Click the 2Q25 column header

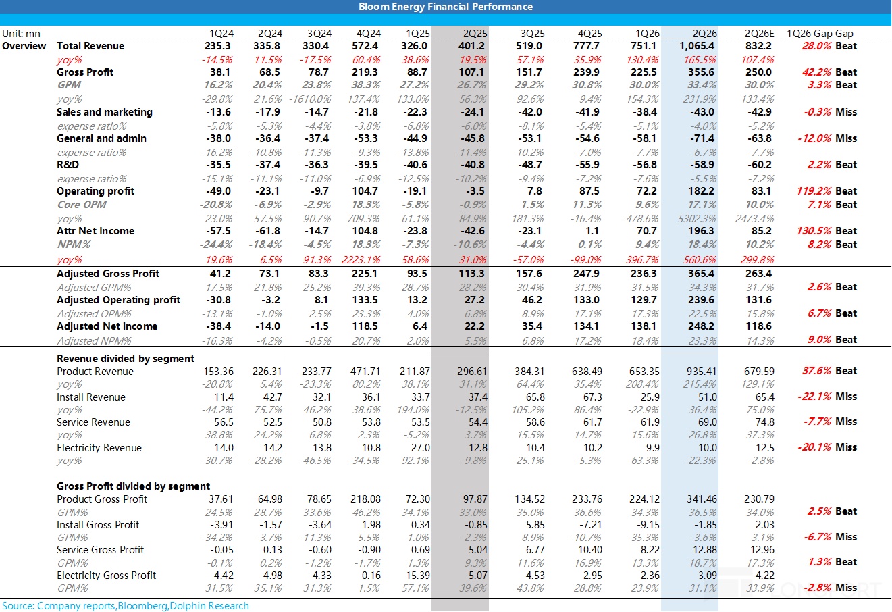pos(475,34)
